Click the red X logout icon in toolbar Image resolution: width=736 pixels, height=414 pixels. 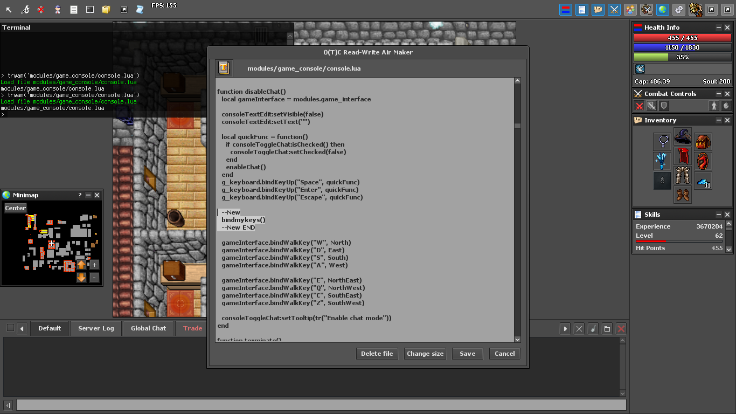pyautogui.click(x=41, y=10)
